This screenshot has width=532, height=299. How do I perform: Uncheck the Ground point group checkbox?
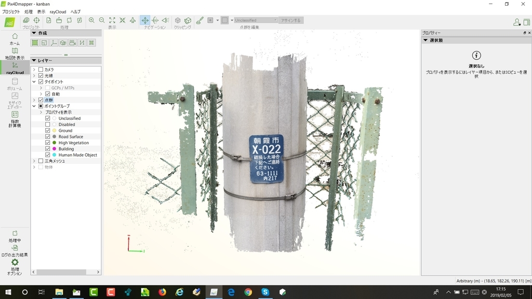click(x=47, y=130)
